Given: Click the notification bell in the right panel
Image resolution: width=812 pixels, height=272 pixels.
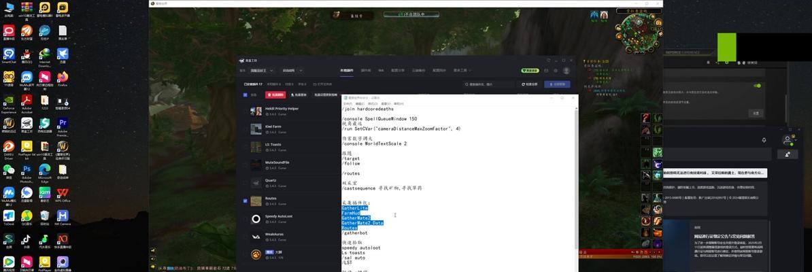Looking at the screenshot, I should (764, 140).
